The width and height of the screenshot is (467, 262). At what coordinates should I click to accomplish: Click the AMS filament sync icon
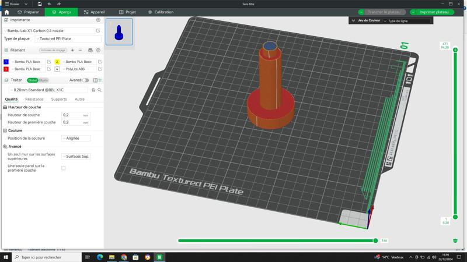[x=90, y=50]
